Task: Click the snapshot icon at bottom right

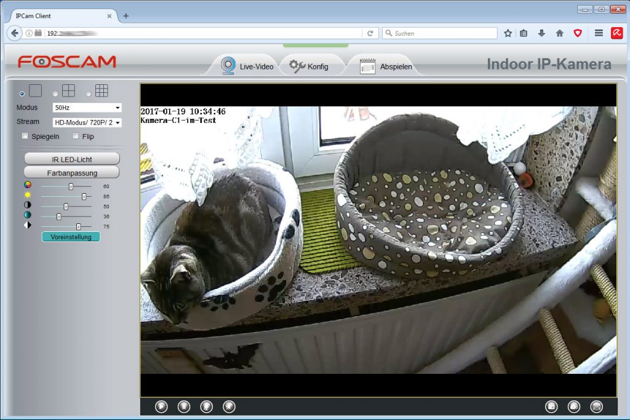Action: point(552,406)
